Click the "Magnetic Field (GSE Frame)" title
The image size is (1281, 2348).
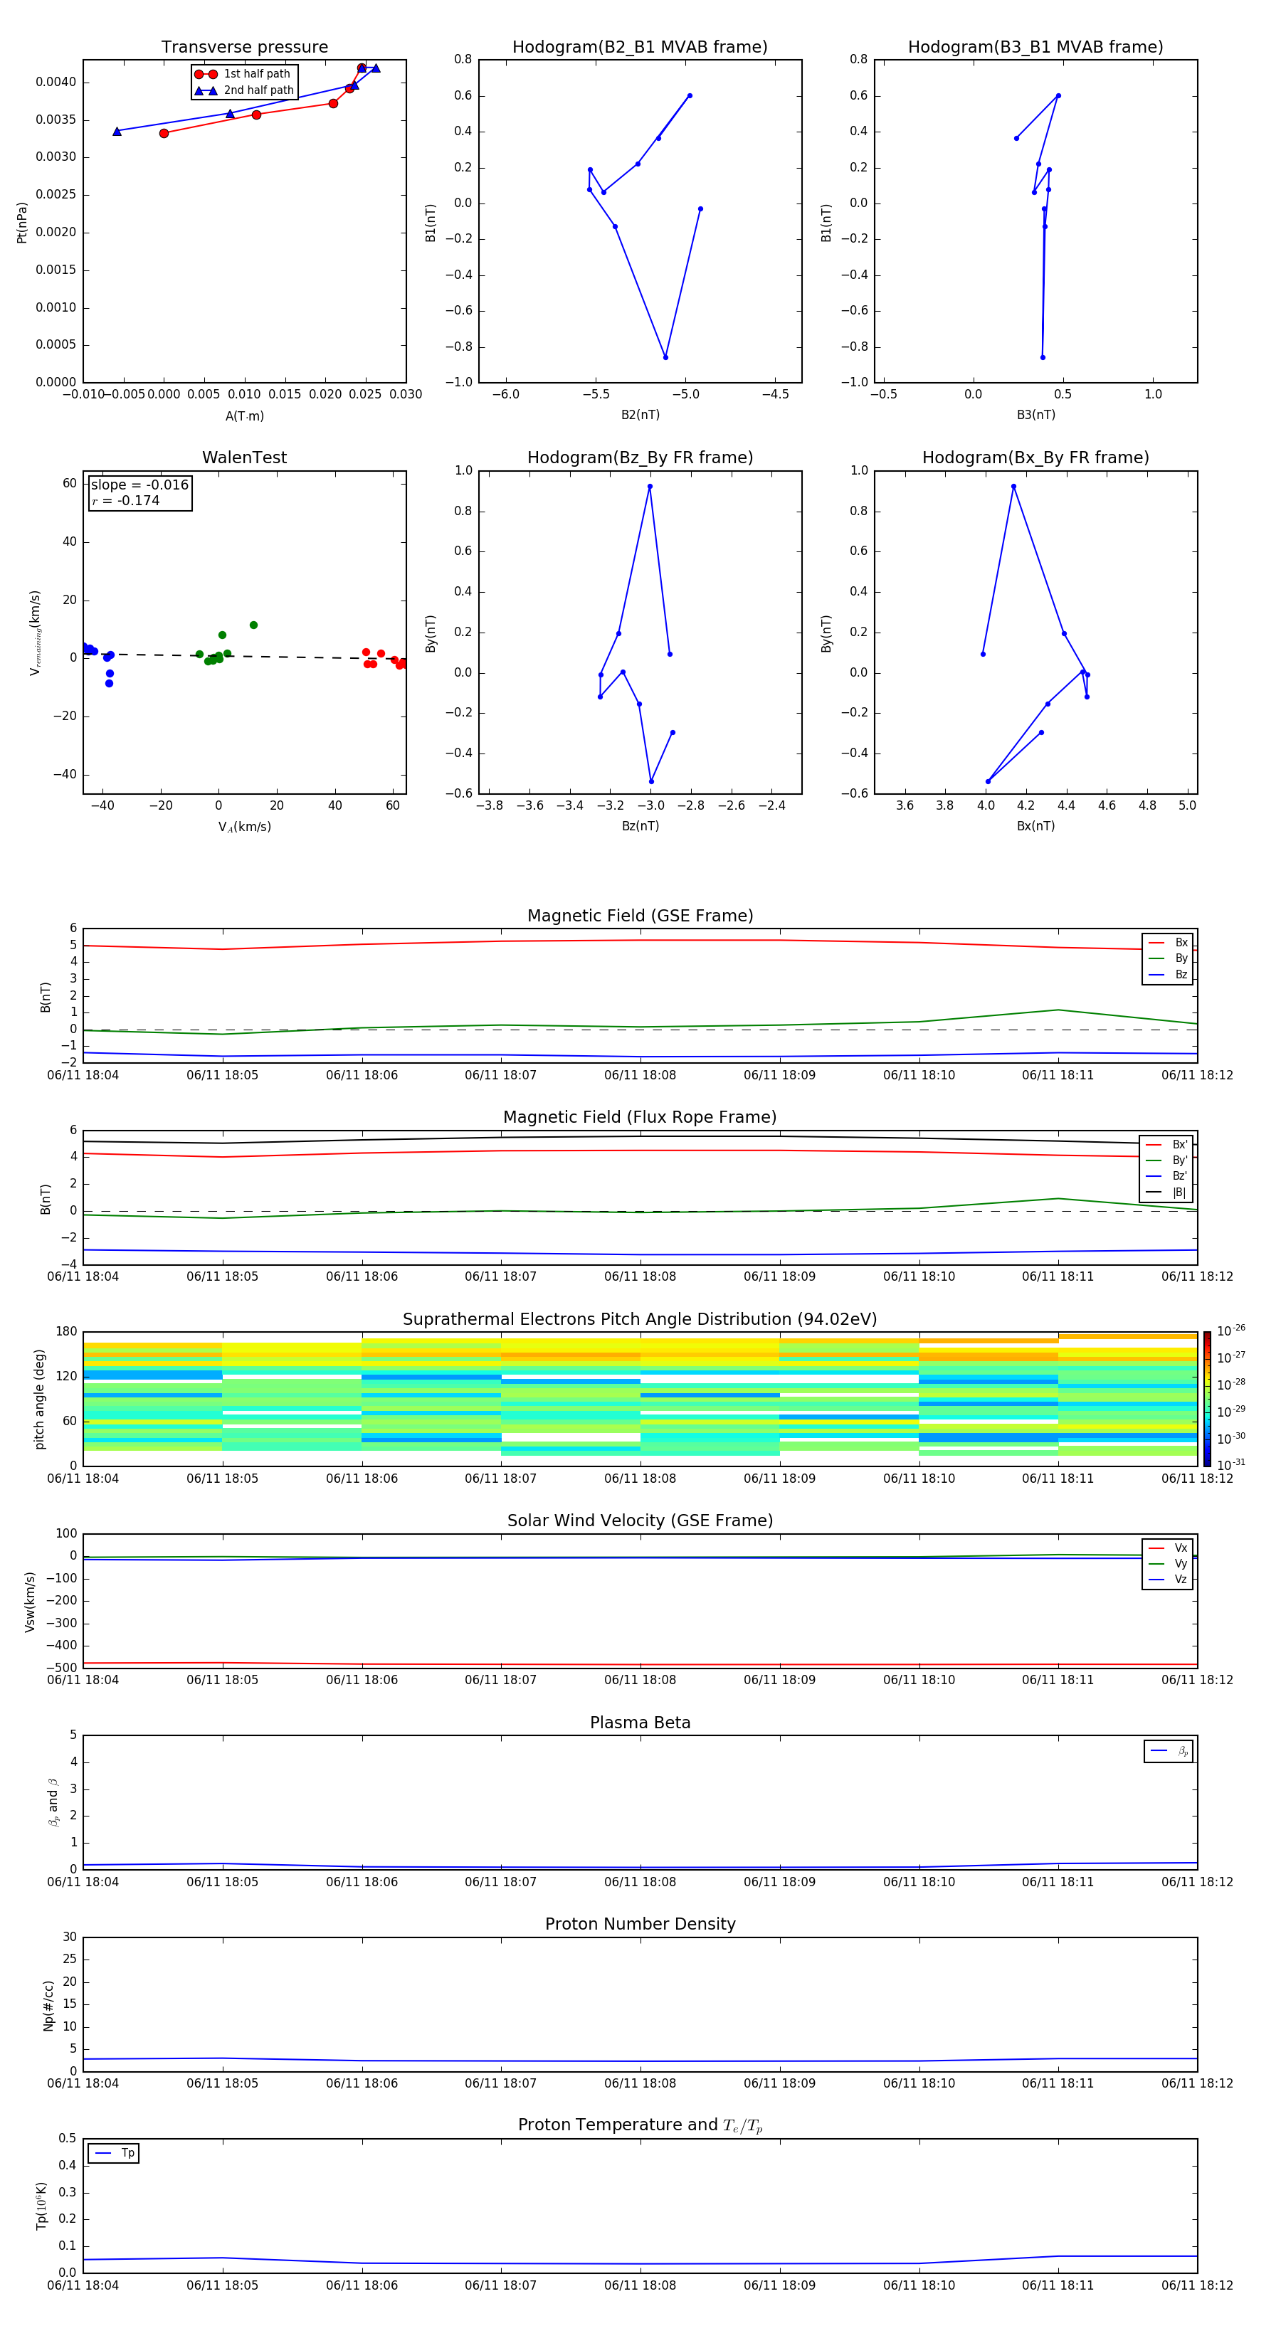click(640, 916)
